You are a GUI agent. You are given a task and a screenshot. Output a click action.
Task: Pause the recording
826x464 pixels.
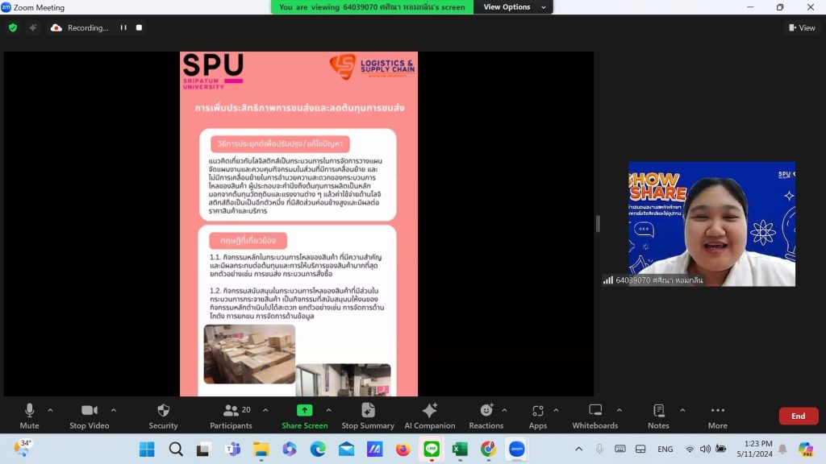click(123, 27)
